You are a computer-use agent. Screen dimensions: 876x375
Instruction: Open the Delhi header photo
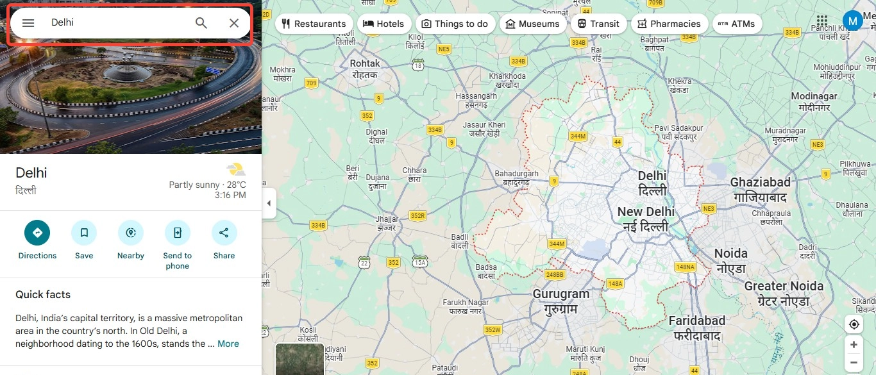tap(131, 99)
